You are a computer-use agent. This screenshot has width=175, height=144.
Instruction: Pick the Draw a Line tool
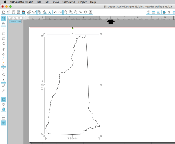(x=4, y=28)
